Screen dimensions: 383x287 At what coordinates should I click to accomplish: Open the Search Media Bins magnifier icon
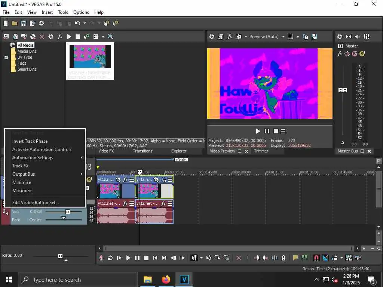110,37
